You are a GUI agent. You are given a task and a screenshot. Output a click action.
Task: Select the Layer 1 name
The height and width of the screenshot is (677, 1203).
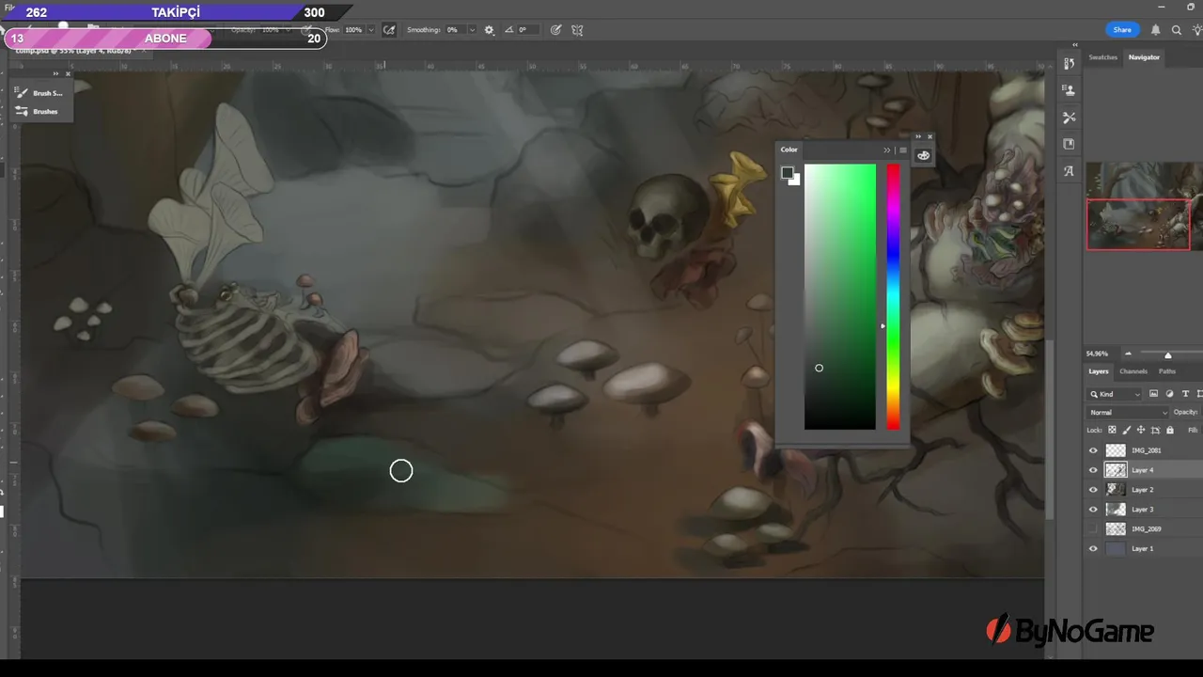point(1142,548)
